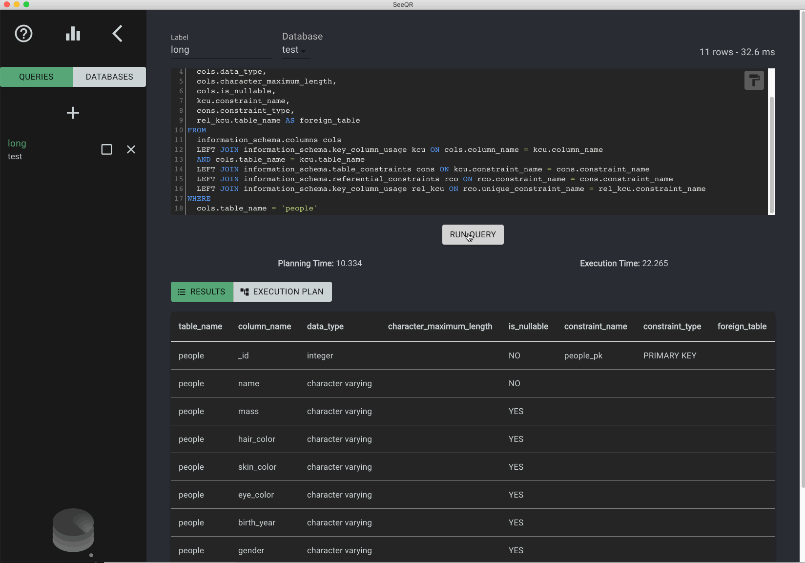Click the character_maximum_length column header
This screenshot has height=563, width=805.
(440, 326)
